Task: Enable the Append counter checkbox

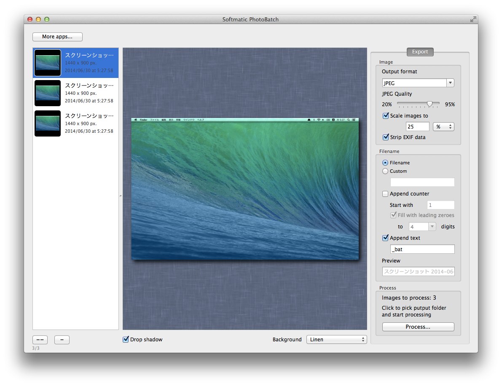Action: point(385,194)
